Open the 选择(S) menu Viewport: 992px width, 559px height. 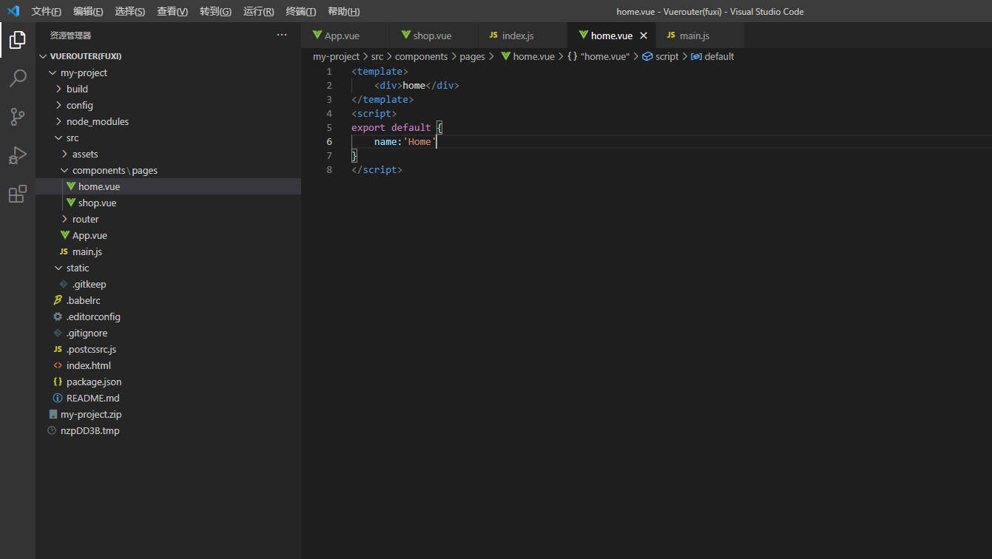(130, 12)
